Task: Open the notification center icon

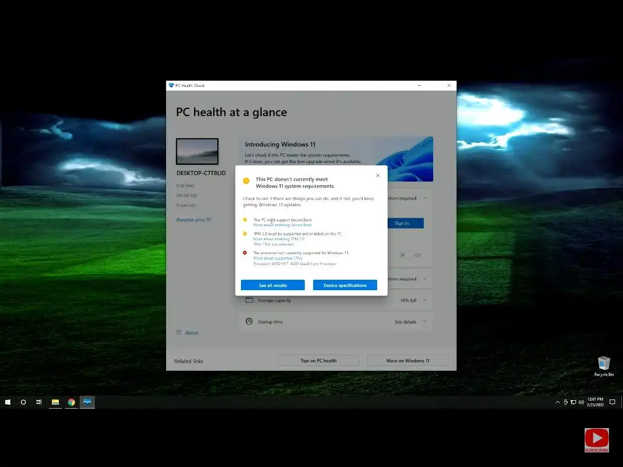Action: coord(612,403)
